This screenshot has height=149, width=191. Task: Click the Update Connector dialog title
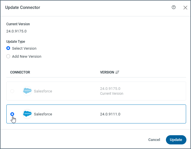(22, 7)
